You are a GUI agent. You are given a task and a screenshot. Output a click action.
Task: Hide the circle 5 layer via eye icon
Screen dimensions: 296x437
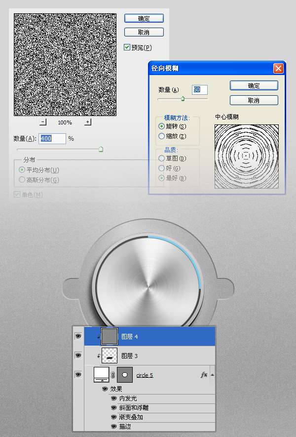78,375
